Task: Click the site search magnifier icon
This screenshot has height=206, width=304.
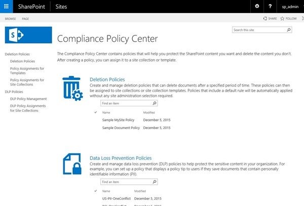Action: [289, 30]
